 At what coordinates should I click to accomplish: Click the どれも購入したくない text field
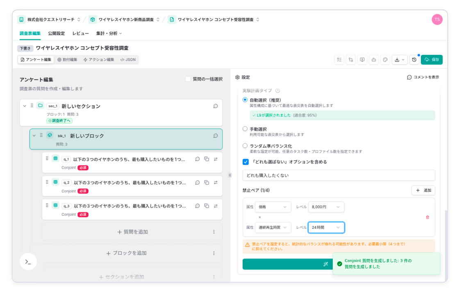[339, 176]
